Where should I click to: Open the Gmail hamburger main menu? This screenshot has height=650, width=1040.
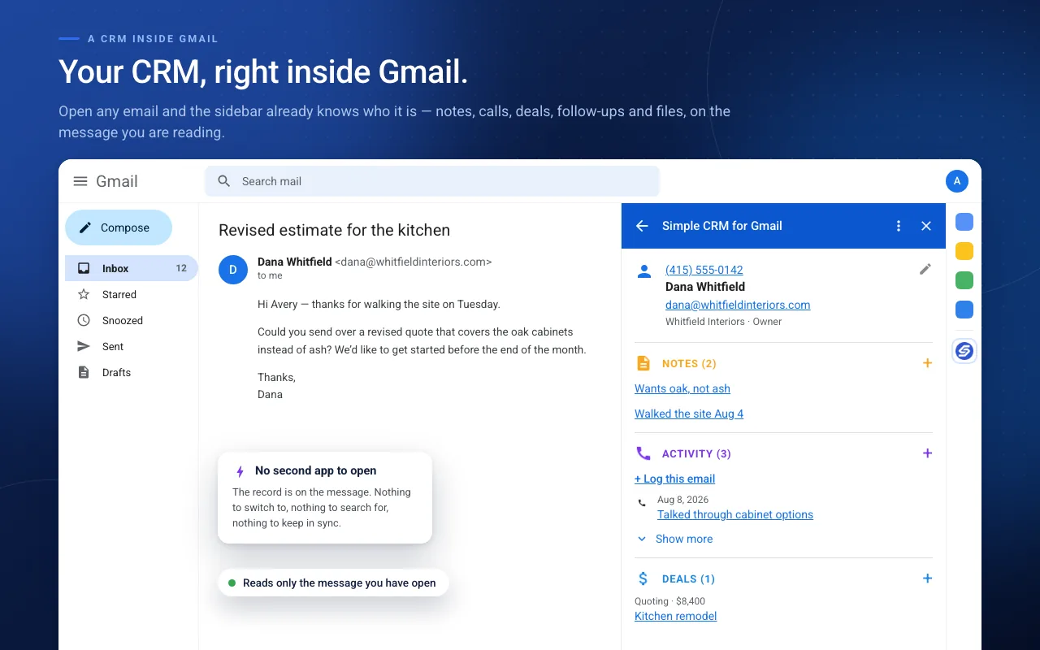pos(80,181)
